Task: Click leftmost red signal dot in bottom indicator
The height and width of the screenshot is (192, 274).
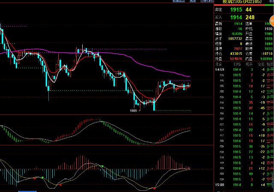Action: [x=34, y=178]
